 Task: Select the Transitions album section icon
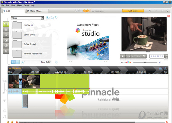(x=6, y=30)
